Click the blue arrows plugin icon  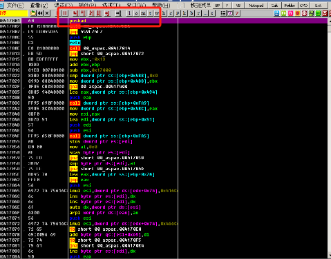276,13
